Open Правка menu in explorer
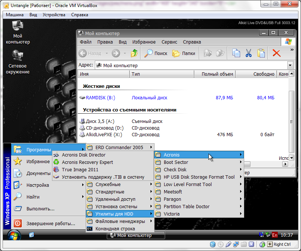 pos(105,42)
